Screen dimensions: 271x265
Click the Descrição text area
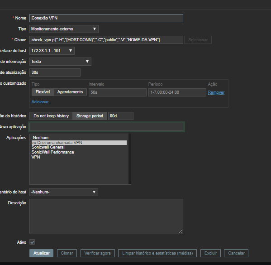[x=106, y=217]
